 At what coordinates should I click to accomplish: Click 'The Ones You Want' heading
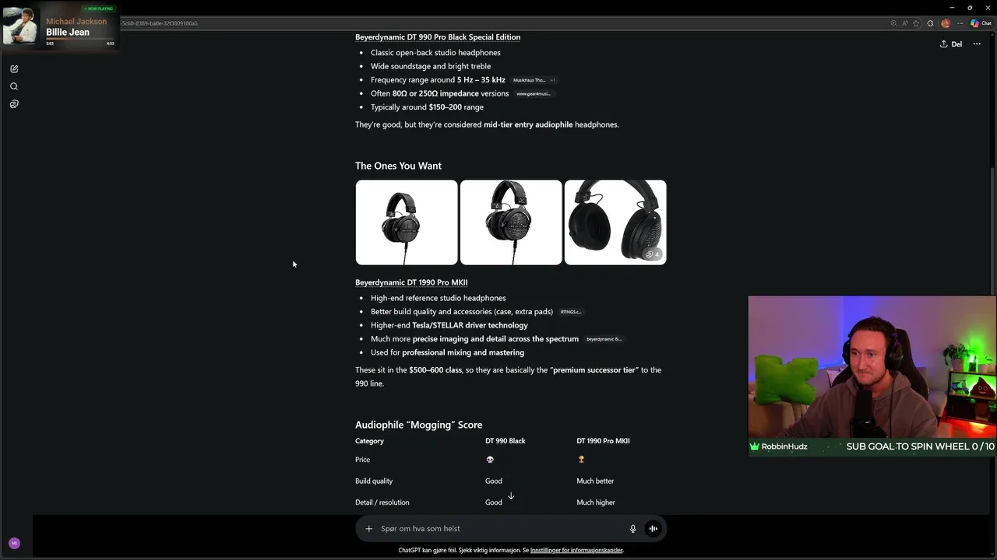pos(398,166)
